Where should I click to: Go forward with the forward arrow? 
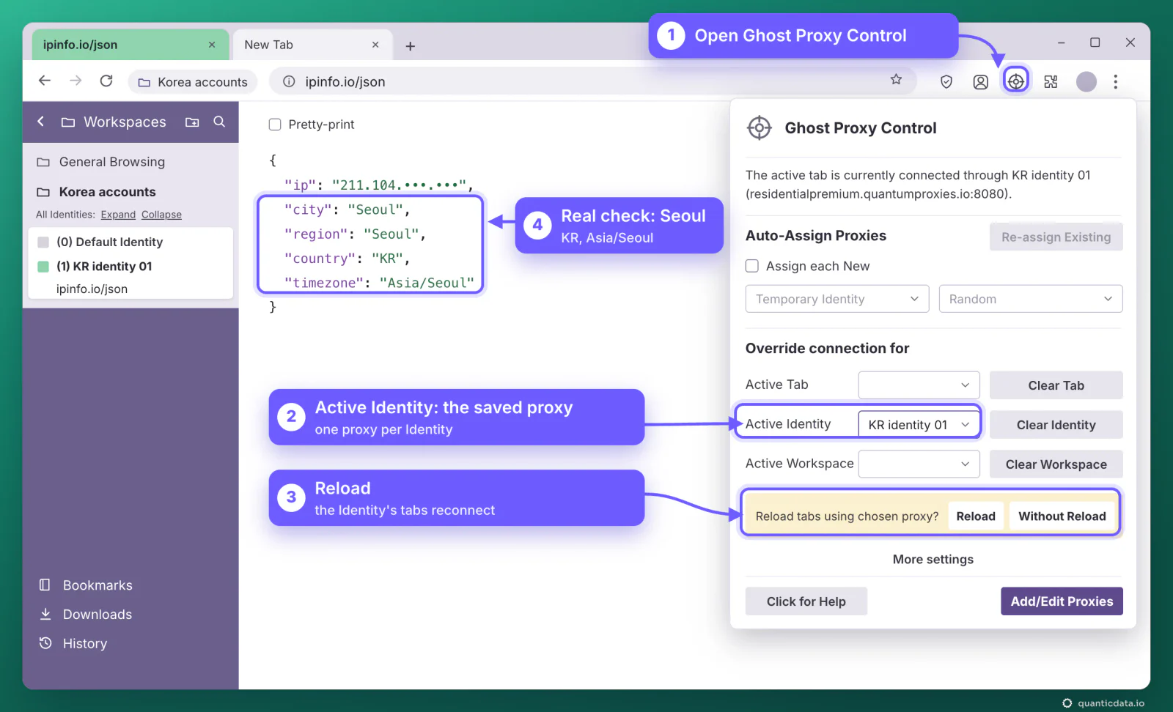click(x=76, y=81)
